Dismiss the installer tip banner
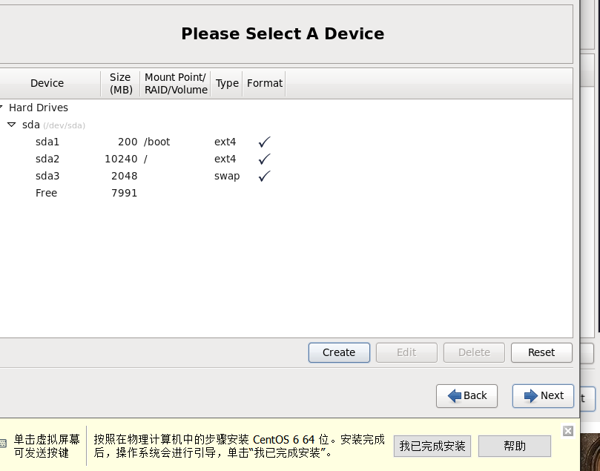This screenshot has width=600, height=471. pyautogui.click(x=568, y=431)
